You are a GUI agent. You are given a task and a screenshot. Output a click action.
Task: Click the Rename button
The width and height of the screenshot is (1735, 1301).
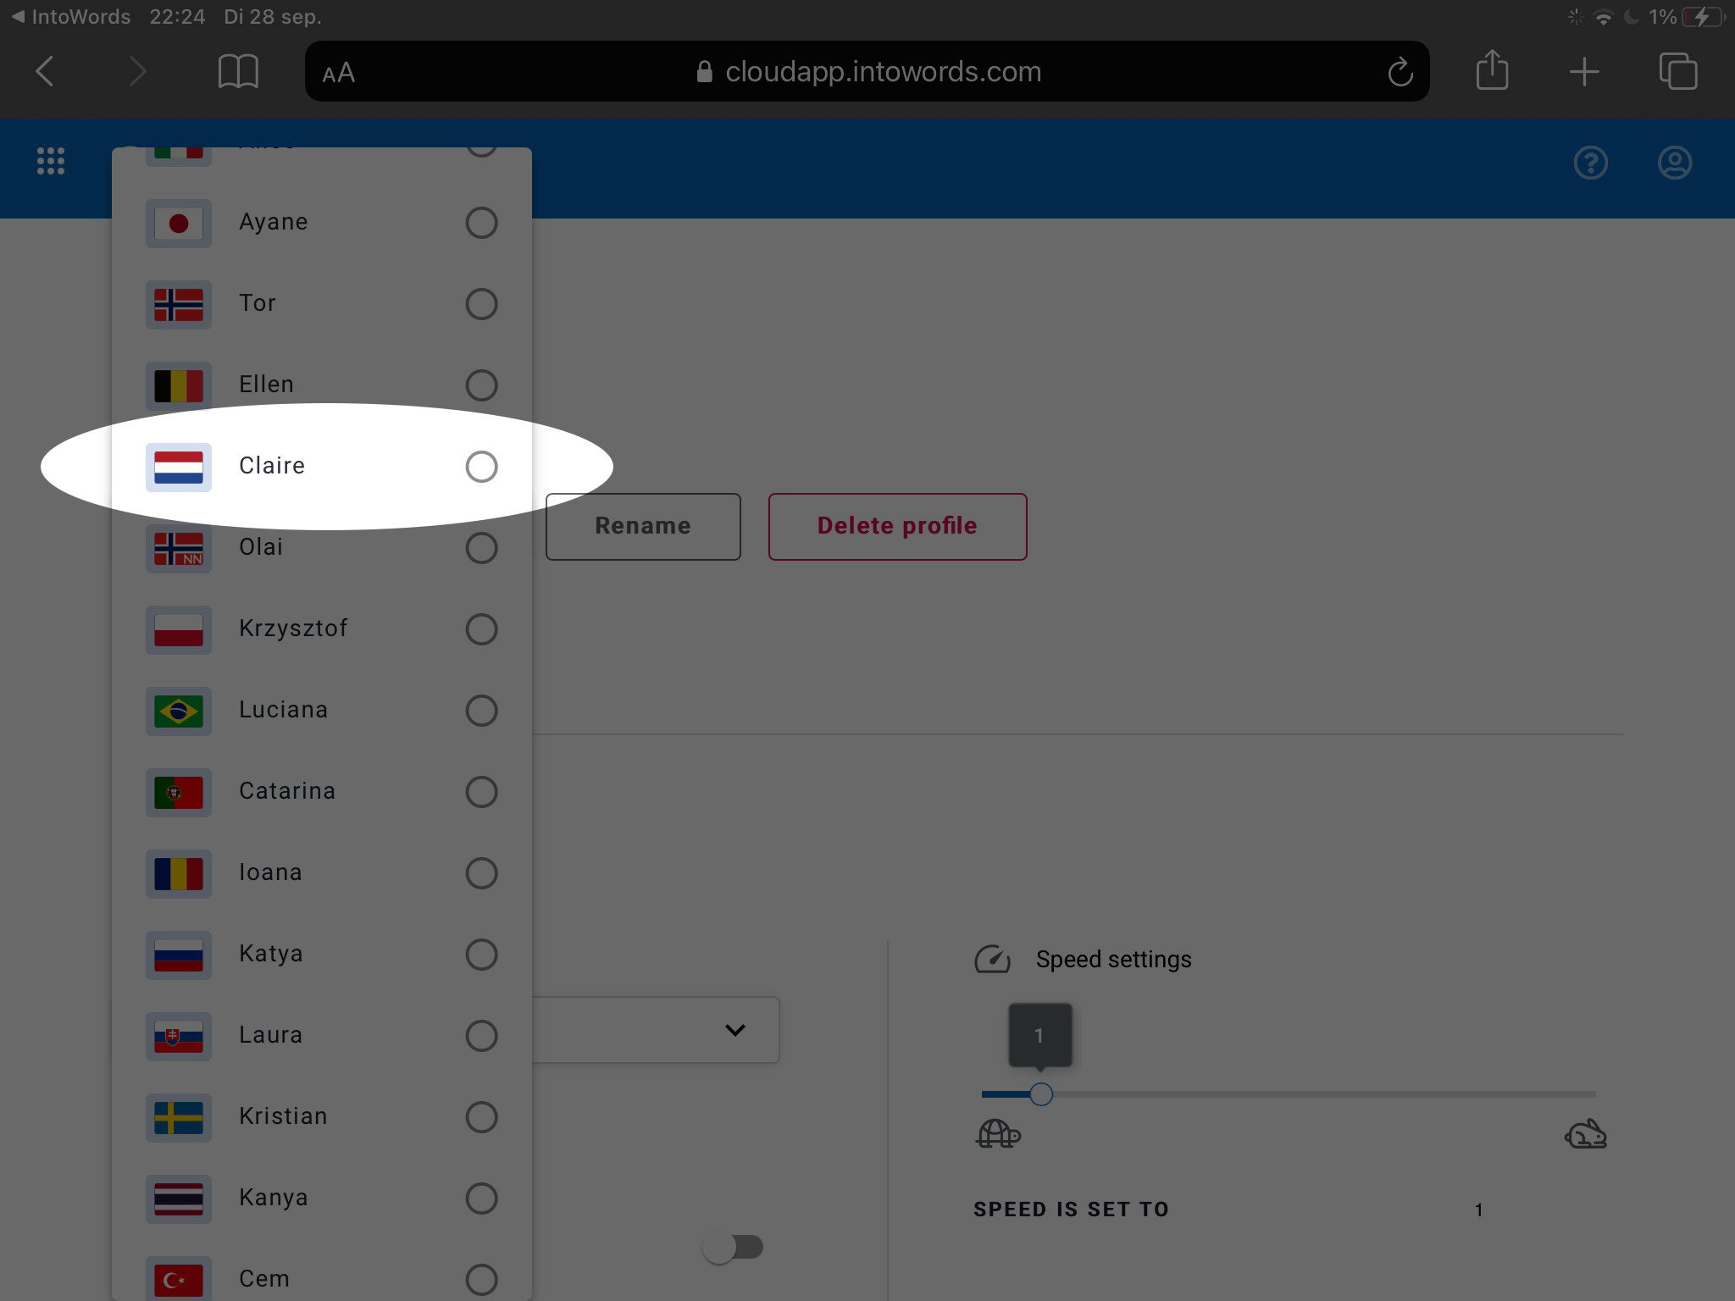click(643, 526)
